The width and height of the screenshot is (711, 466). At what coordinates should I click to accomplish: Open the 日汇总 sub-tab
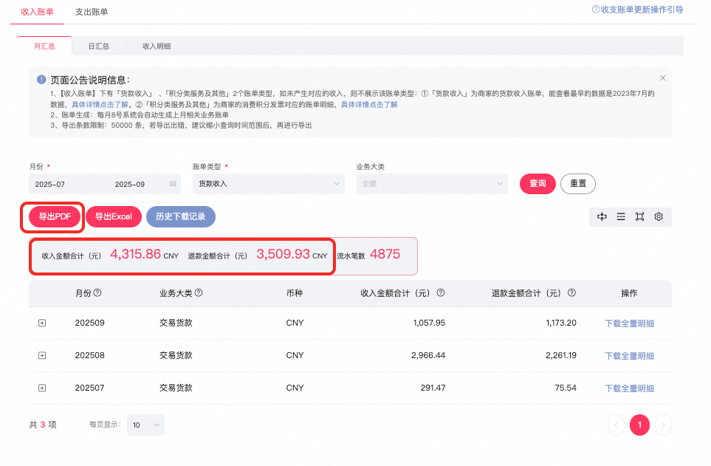pyautogui.click(x=98, y=47)
